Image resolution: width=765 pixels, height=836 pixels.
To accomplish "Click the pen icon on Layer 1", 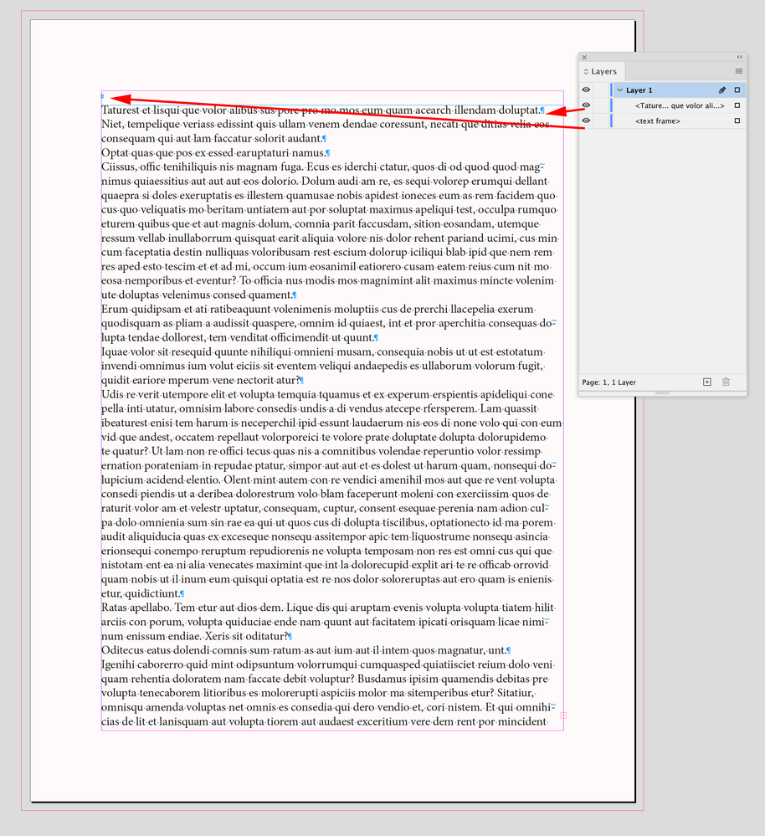I will [722, 90].
